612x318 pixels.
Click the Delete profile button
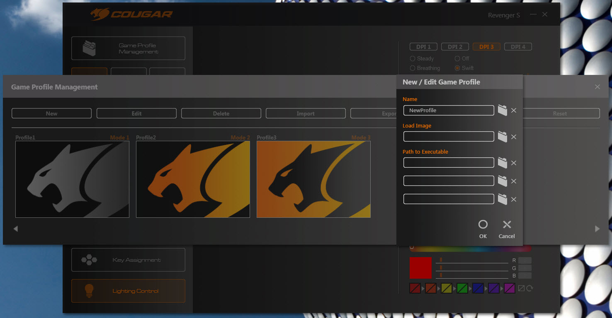tap(221, 113)
